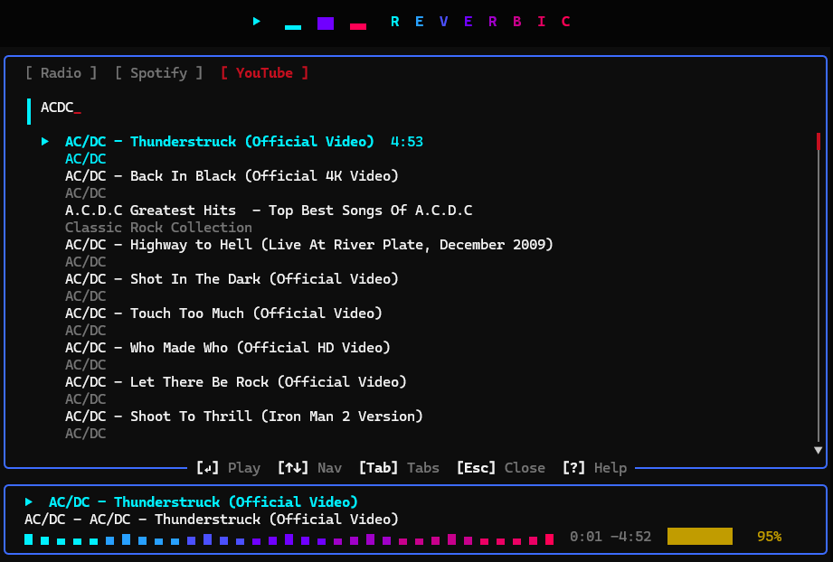This screenshot has height=562, width=833.
Task: Click the yellow volume bar
Action: click(x=700, y=536)
